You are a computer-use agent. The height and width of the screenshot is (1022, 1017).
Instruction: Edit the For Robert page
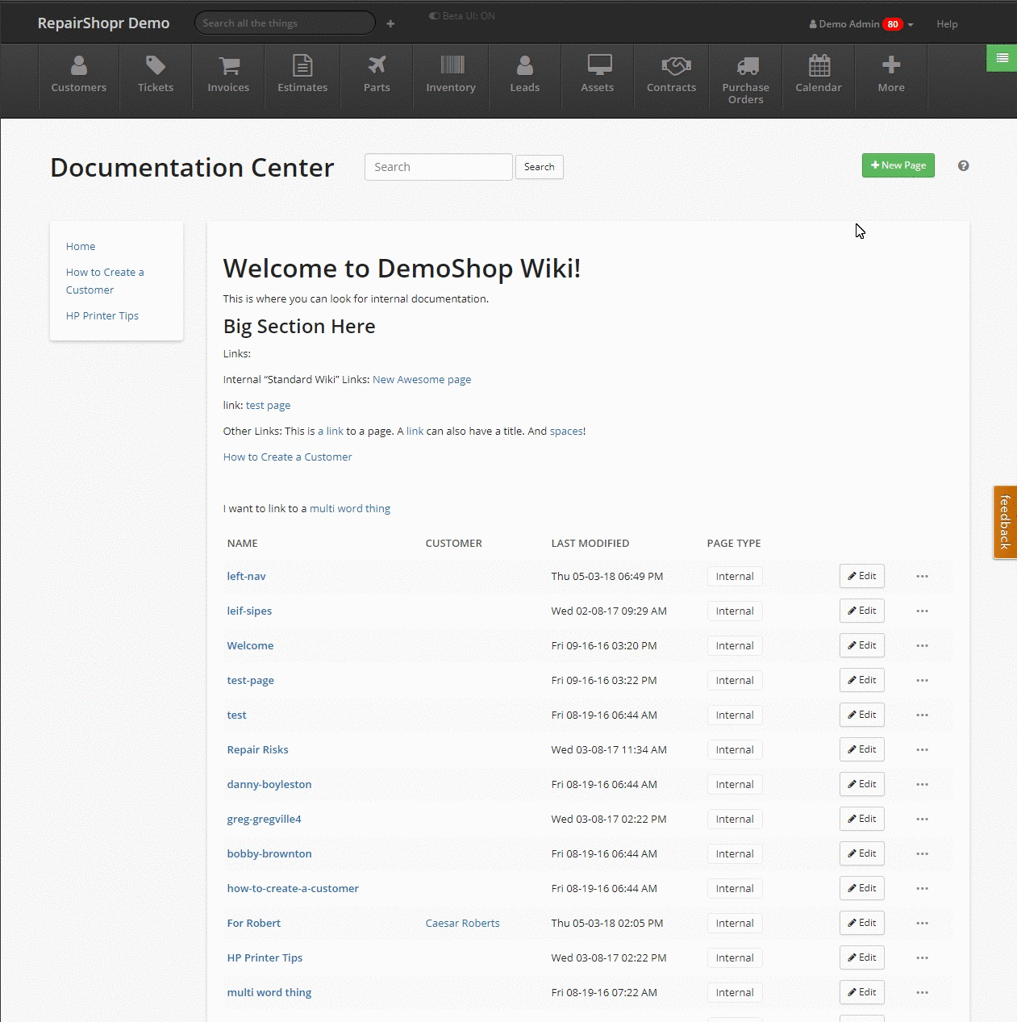[862, 923]
